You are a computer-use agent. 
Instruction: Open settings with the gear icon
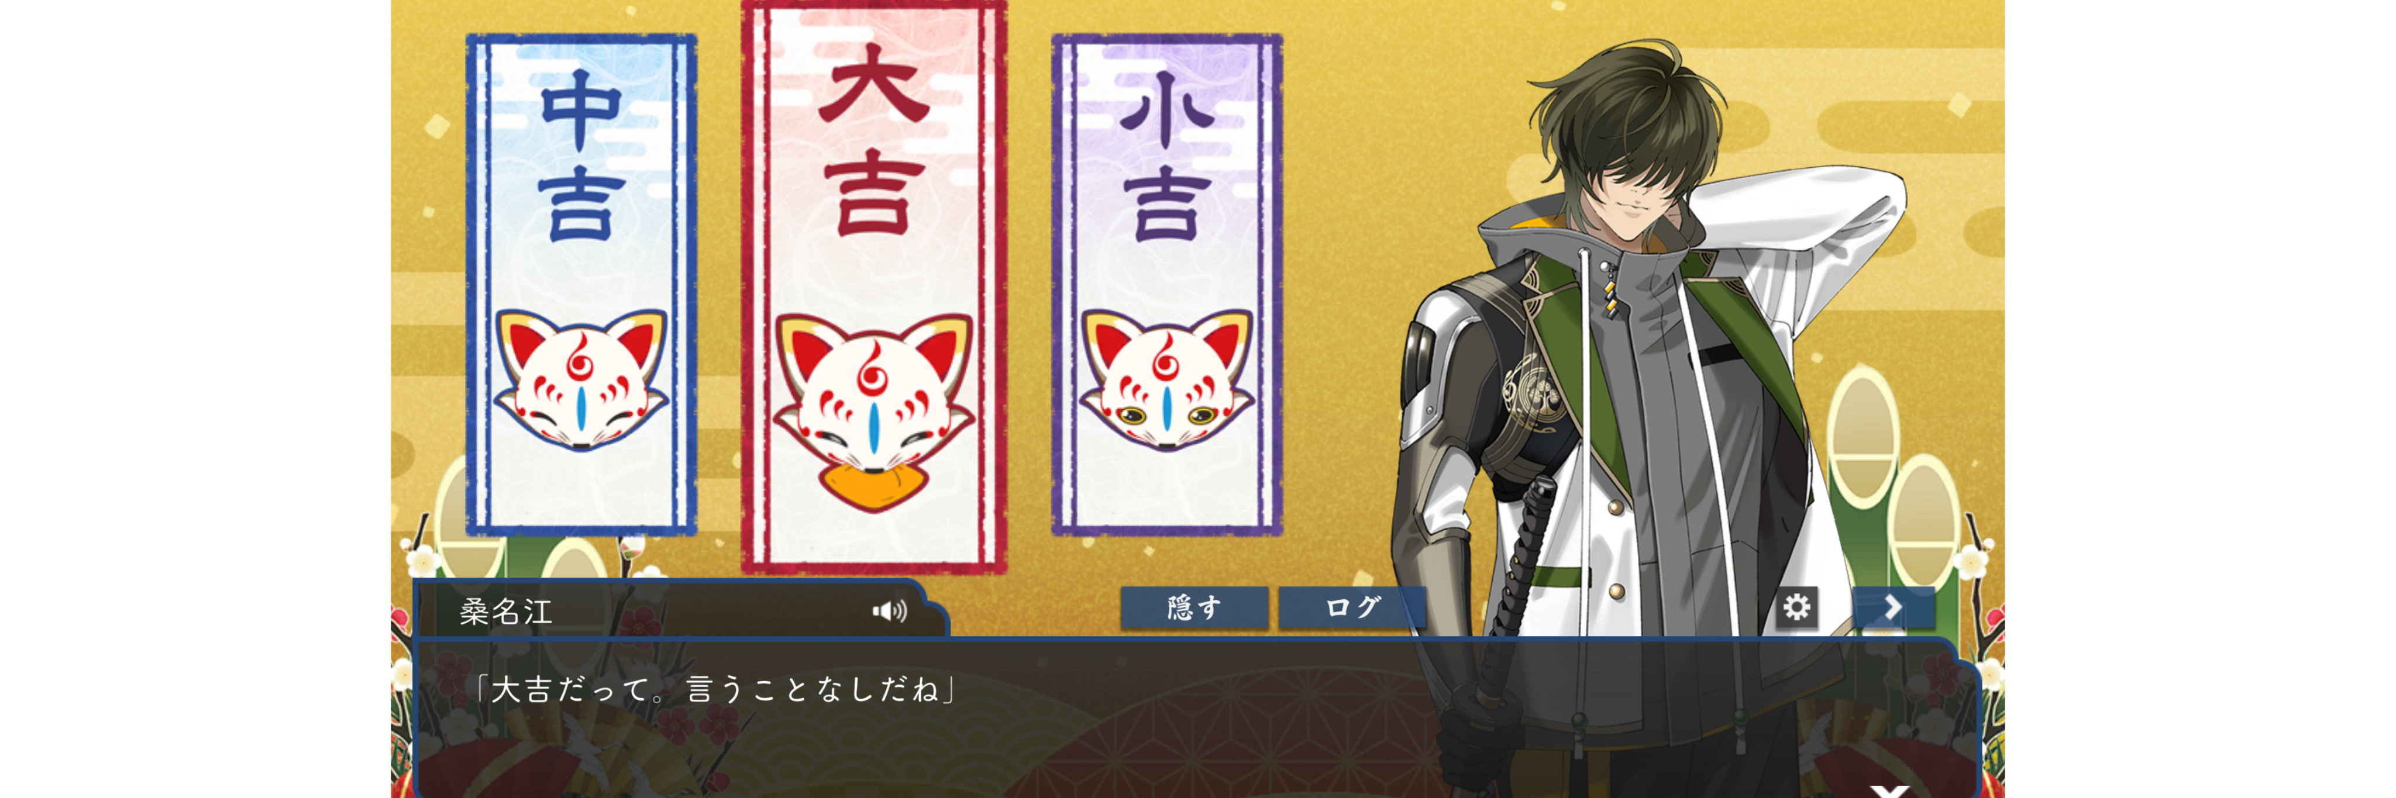[1796, 607]
